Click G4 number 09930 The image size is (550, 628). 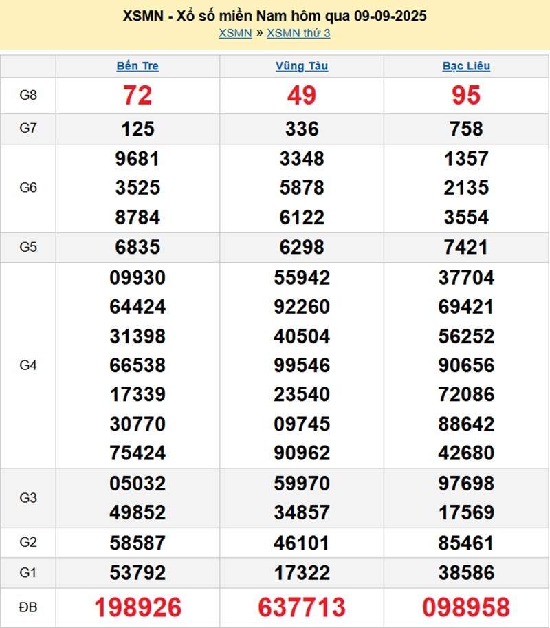(x=137, y=278)
